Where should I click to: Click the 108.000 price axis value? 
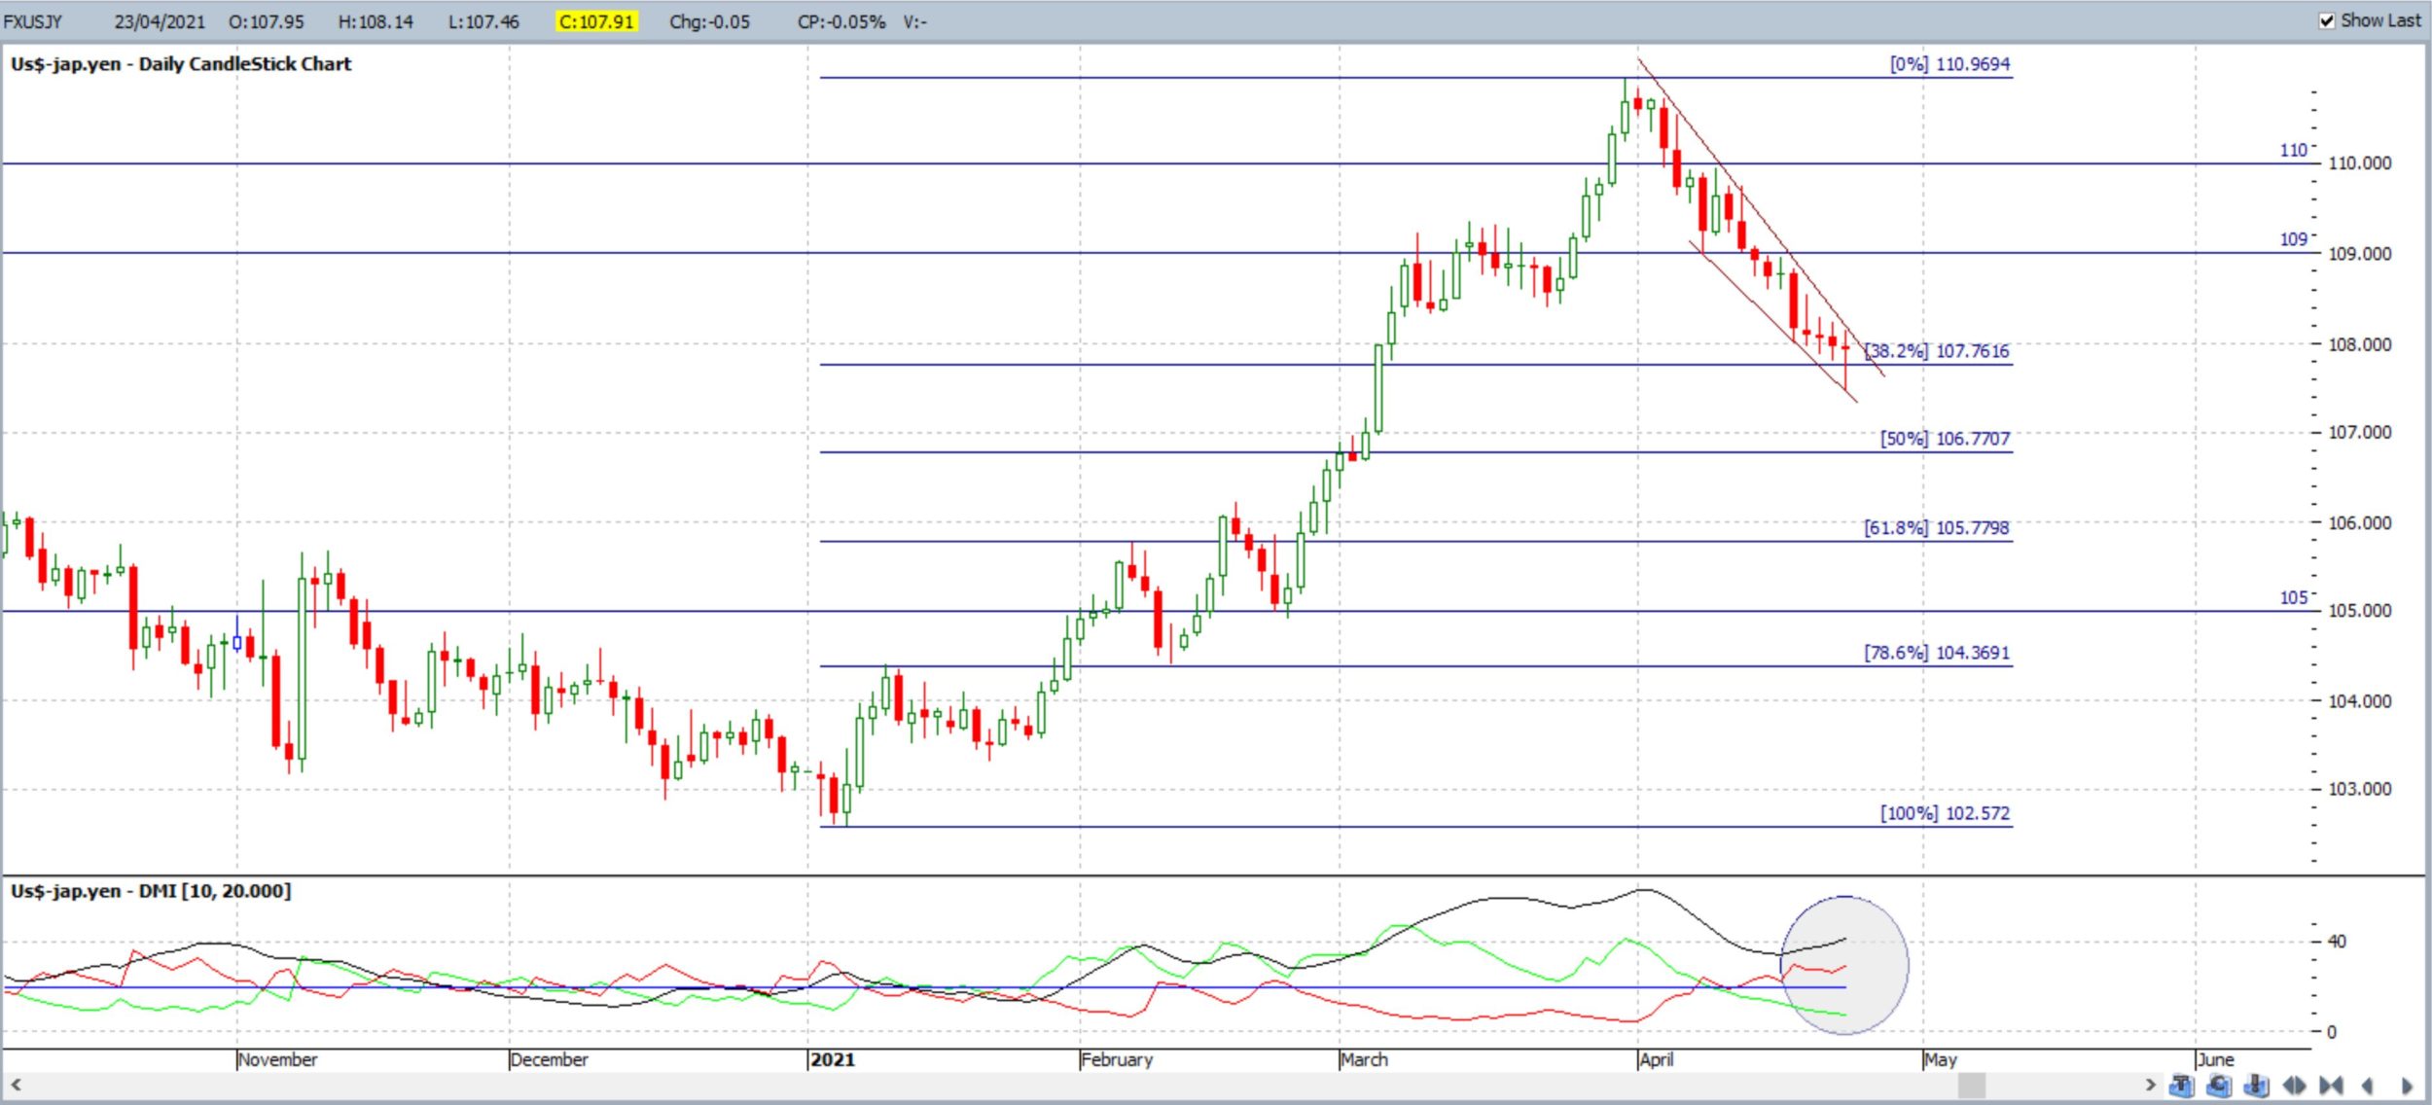2359,344
